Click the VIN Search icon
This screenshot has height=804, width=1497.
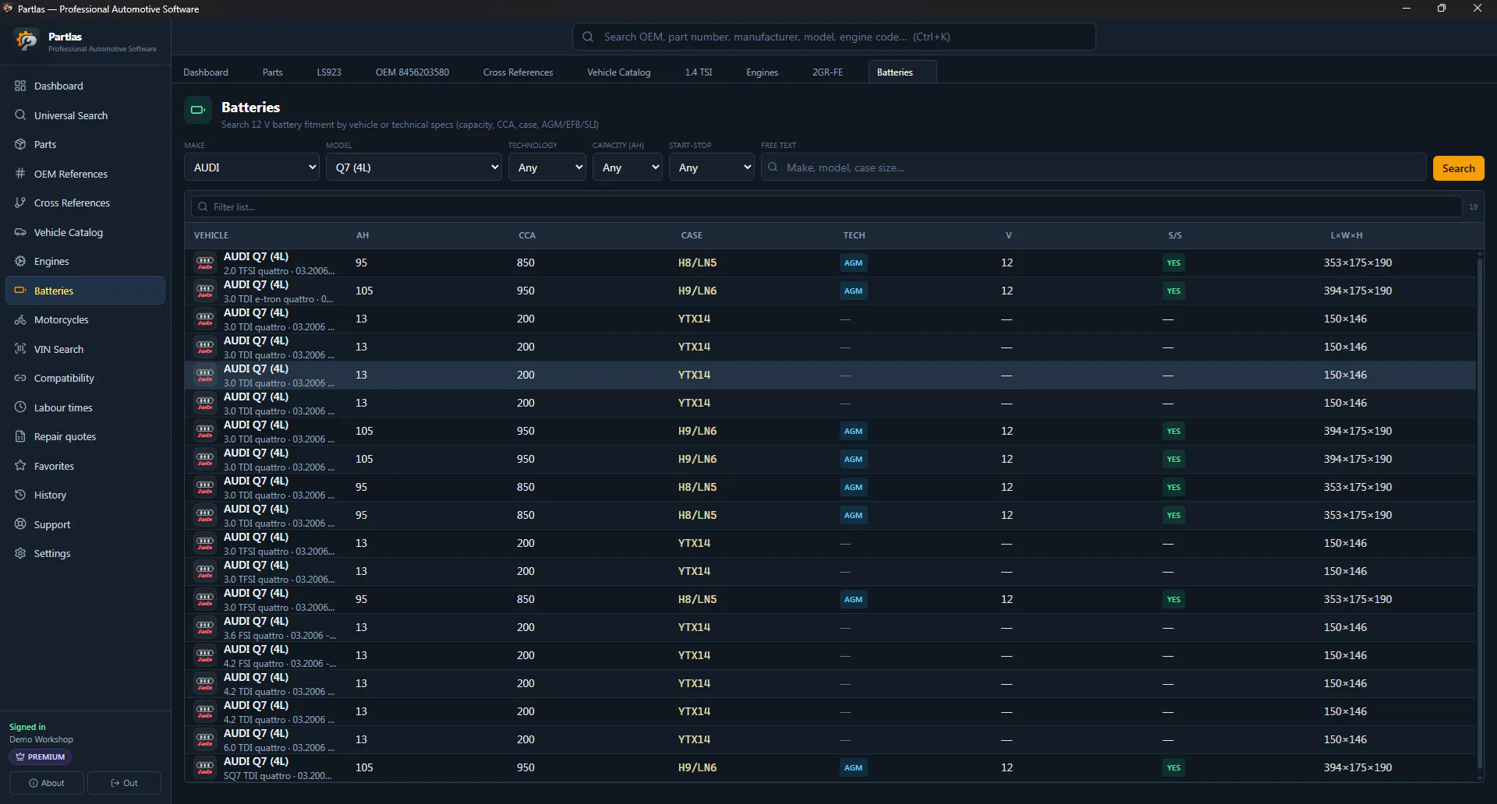[x=20, y=349]
